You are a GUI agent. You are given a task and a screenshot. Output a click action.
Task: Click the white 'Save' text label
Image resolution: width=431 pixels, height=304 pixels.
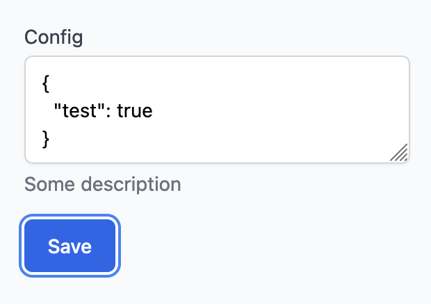(x=70, y=246)
